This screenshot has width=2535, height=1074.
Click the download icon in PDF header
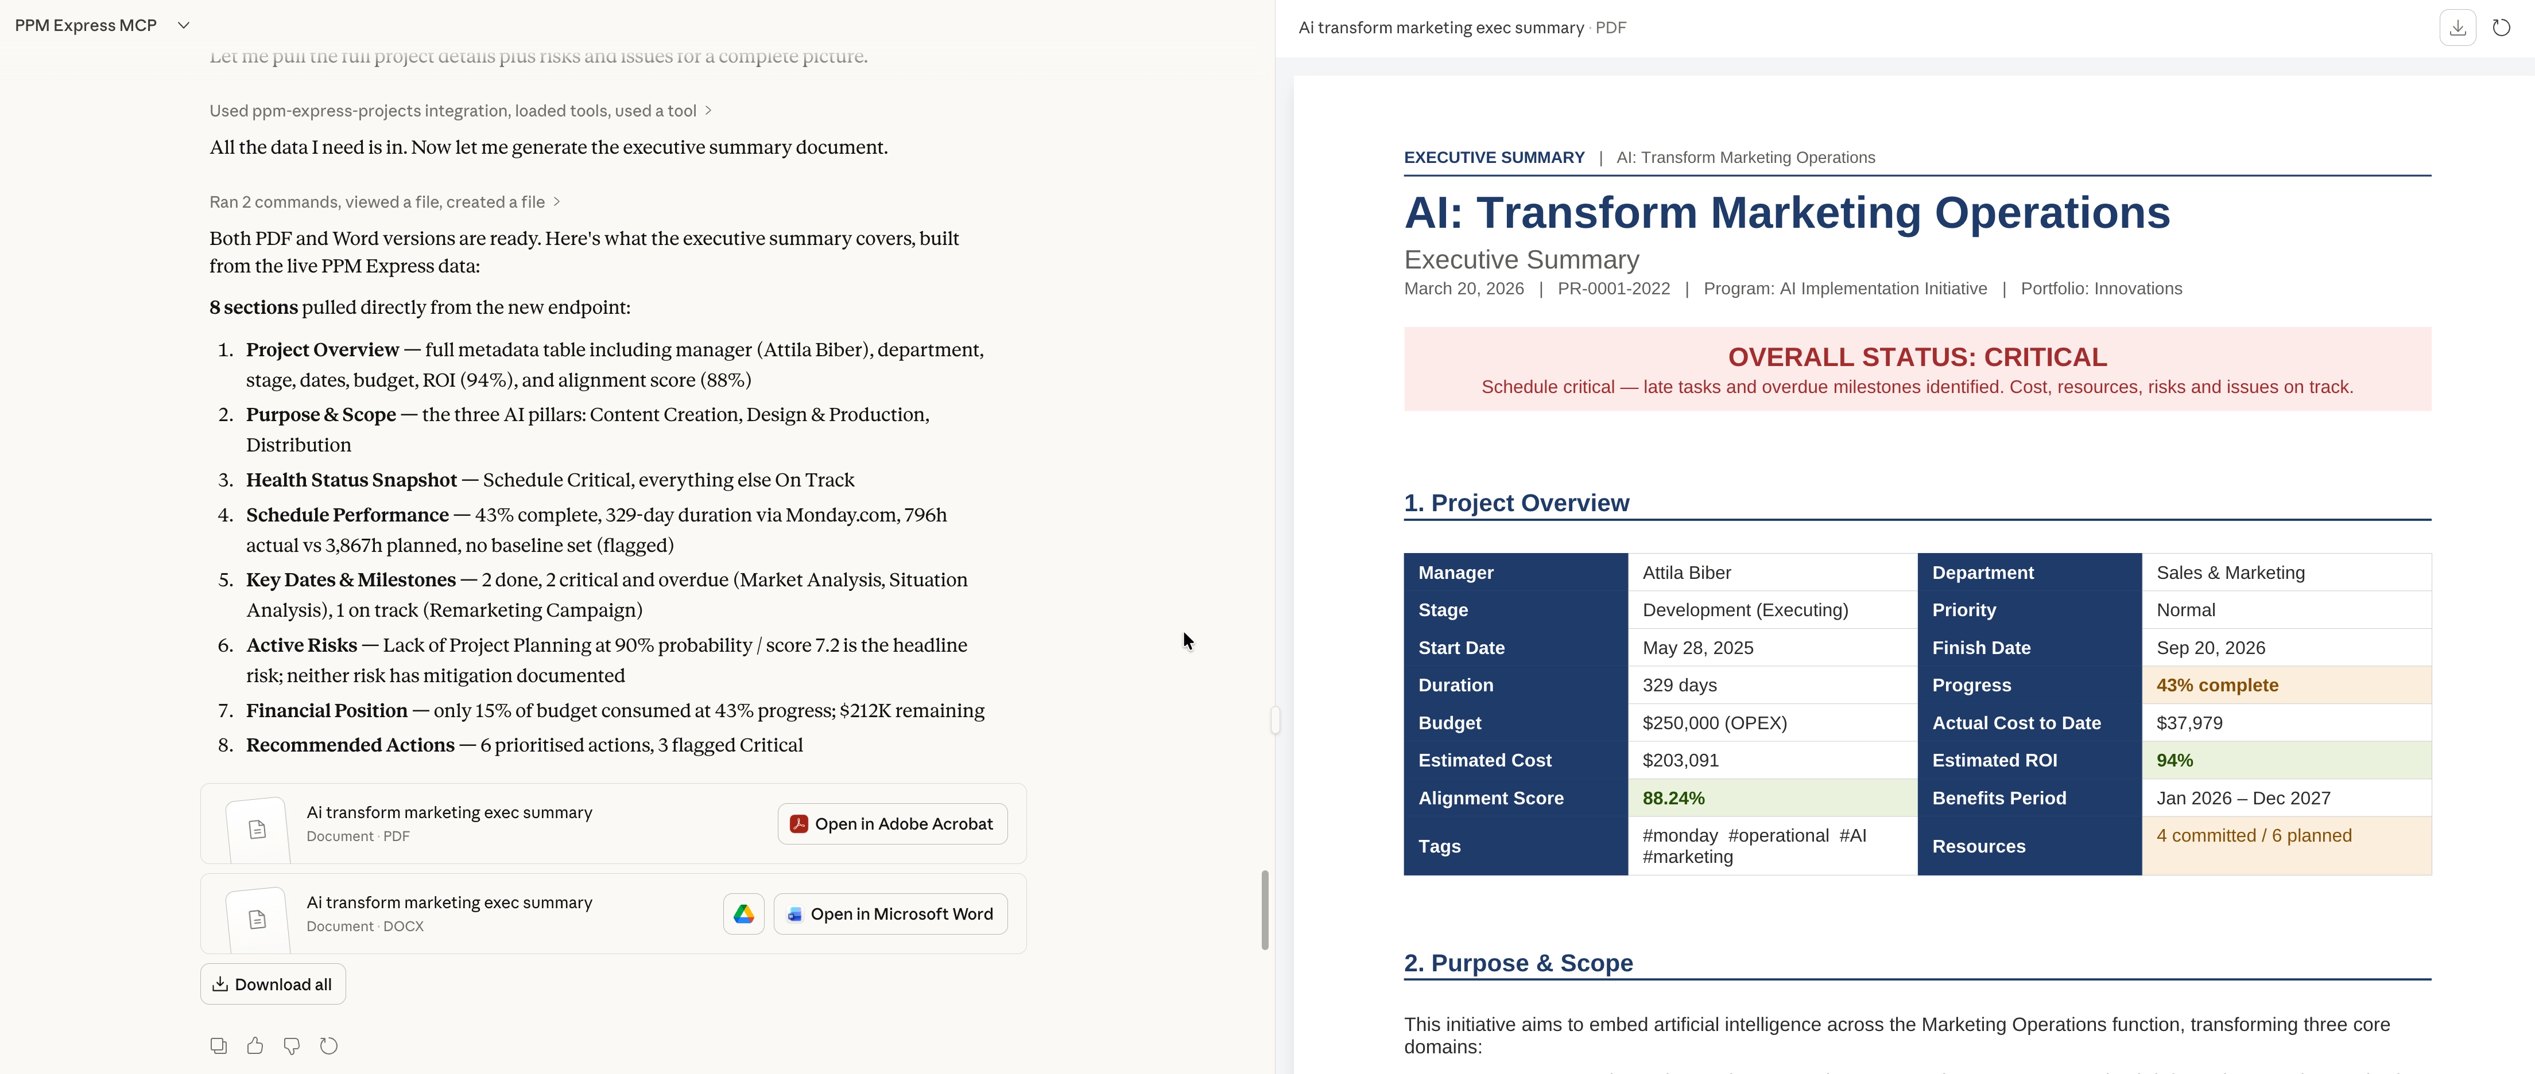tap(2458, 28)
